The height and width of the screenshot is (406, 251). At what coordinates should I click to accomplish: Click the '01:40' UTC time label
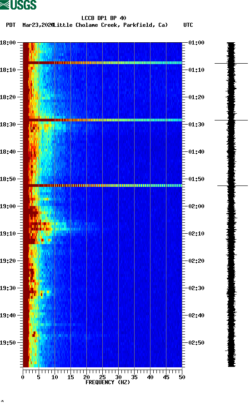(196, 152)
